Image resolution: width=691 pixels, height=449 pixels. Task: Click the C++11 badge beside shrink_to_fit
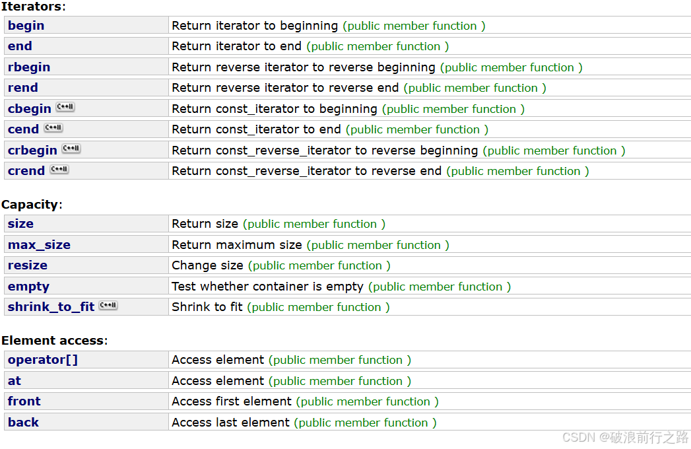pos(108,306)
